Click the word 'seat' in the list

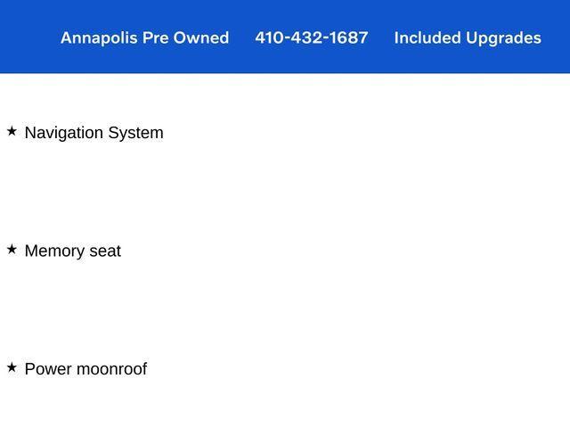(104, 251)
